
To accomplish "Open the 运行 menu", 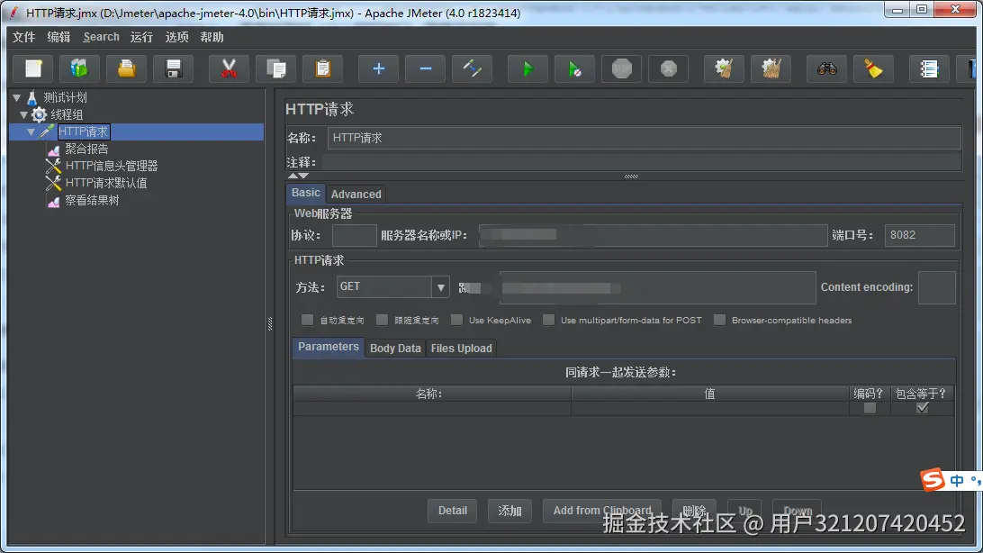I will click(x=141, y=37).
